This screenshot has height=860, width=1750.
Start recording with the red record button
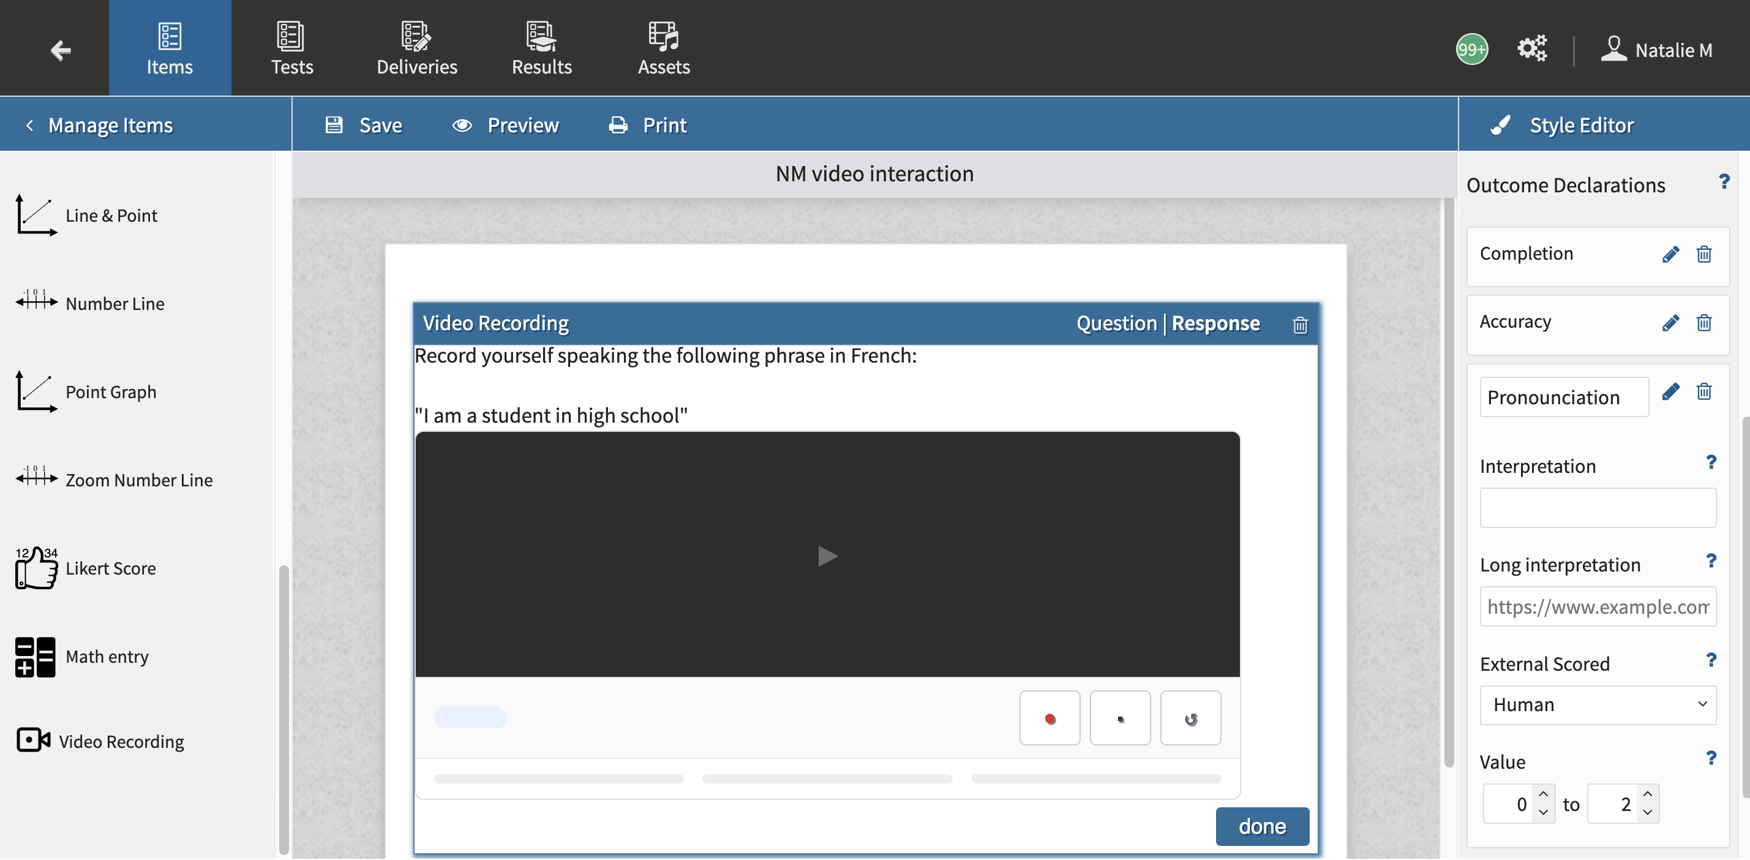(x=1050, y=718)
